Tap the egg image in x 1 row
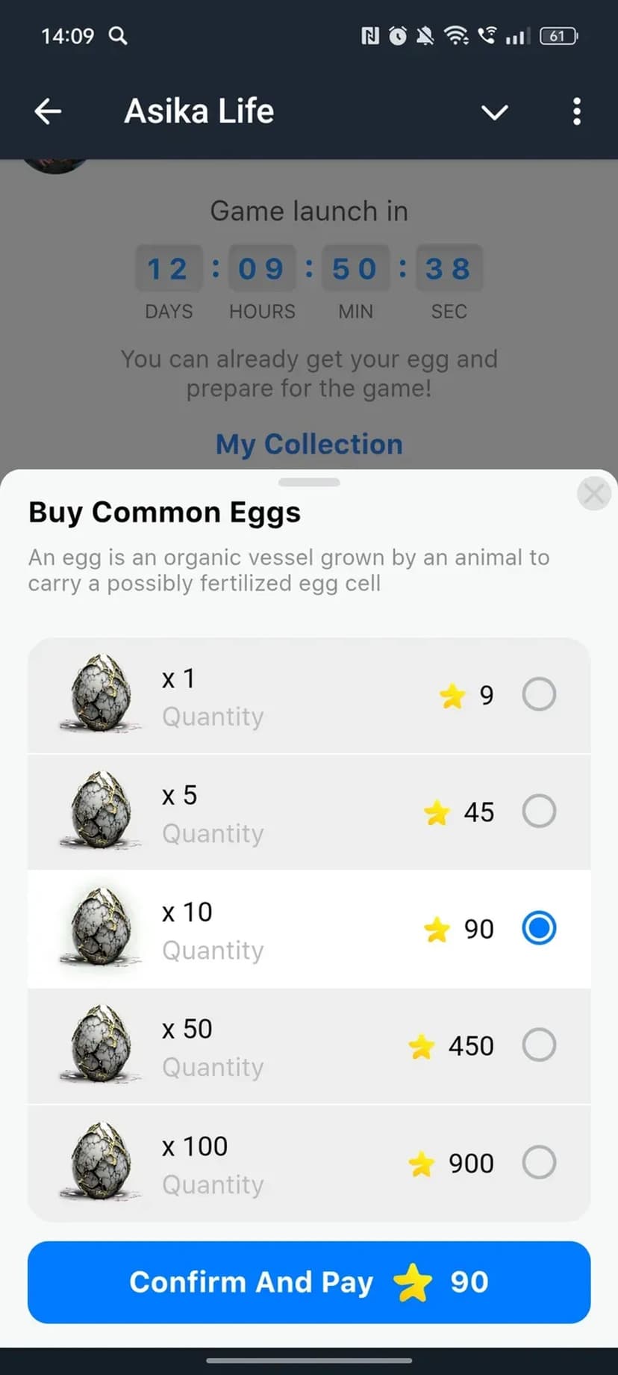The height and width of the screenshot is (1375, 618). point(101,693)
